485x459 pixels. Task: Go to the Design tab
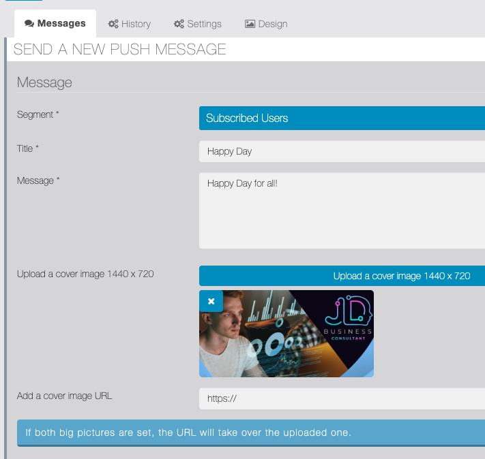[x=266, y=24]
